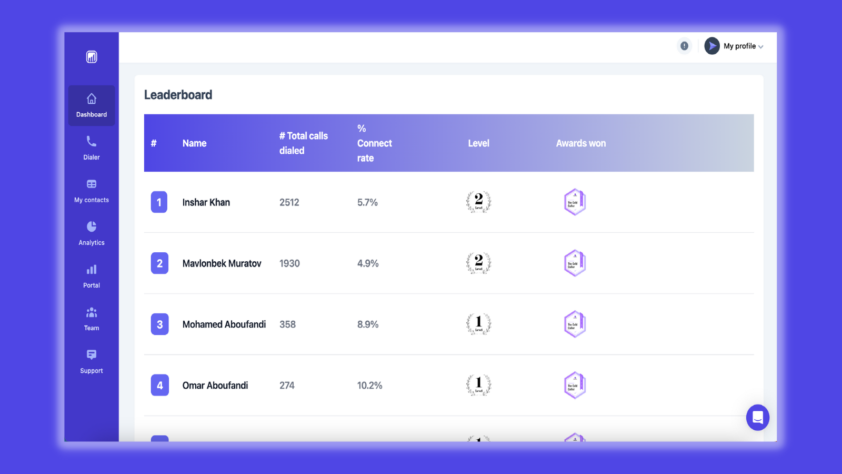Click Omar Aboufandi's Cold Caller award
The image size is (842, 474).
click(x=575, y=385)
